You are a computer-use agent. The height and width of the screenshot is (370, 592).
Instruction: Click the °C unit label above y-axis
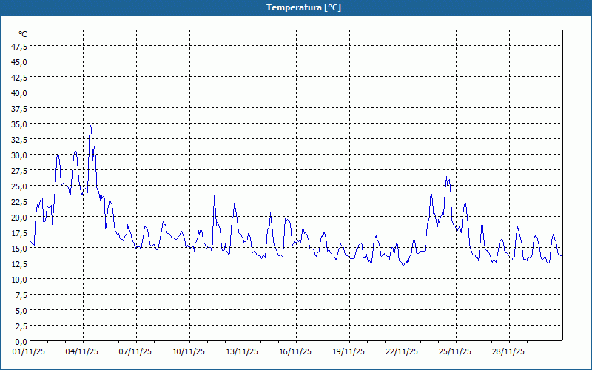pyautogui.click(x=22, y=34)
